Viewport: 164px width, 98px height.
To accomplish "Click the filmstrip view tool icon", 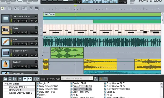I will [37, 8].
